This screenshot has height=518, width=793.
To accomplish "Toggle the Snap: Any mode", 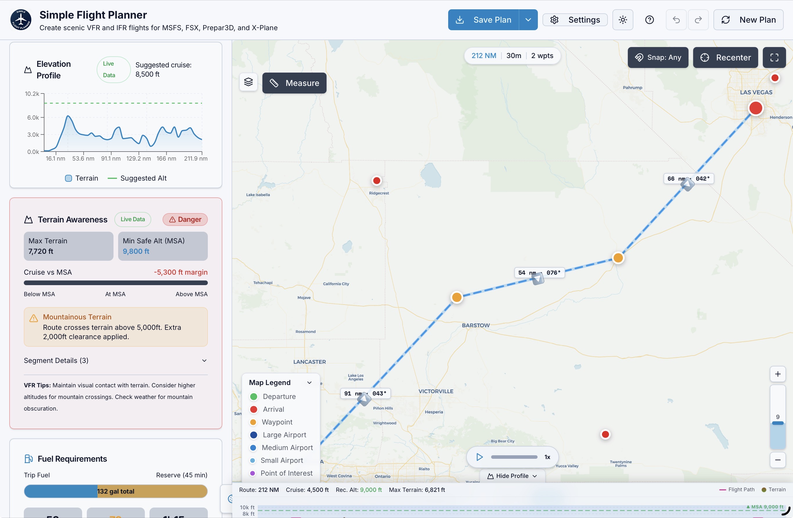I will point(658,57).
